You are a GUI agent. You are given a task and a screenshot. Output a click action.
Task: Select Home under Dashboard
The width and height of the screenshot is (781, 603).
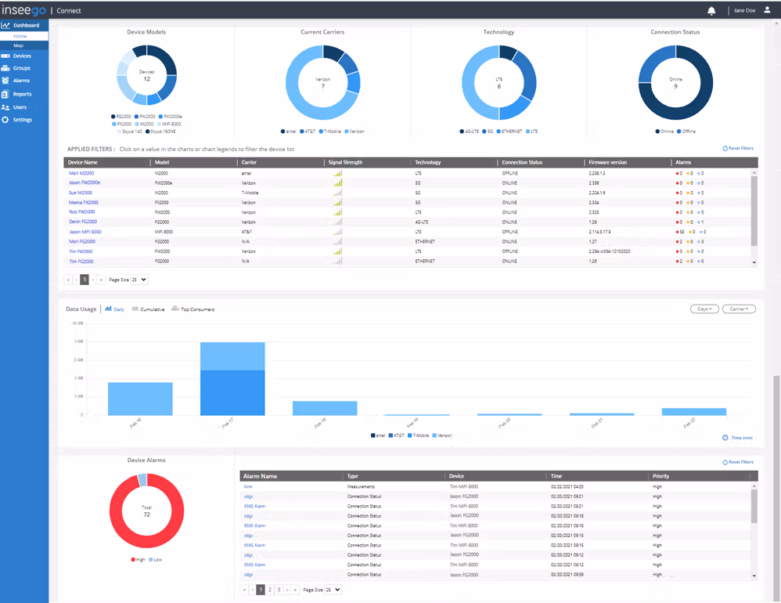pos(20,36)
